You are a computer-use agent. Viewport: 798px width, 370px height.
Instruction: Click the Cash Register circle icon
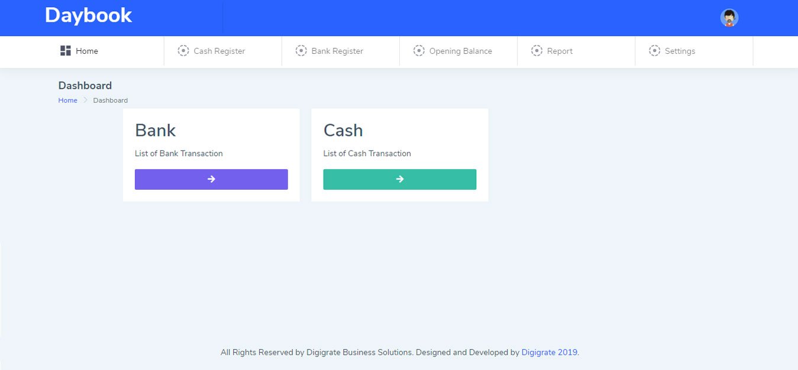coord(183,51)
